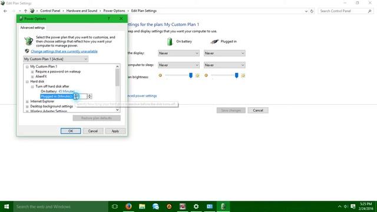The width and height of the screenshot is (377, 212).
Task: Click the On battery brightness slider handle
Action: tap(191, 75)
